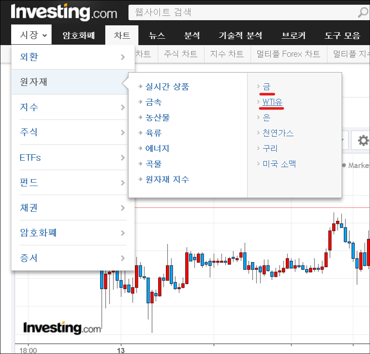Open the WTI유 commodity link
Screen dimensions: 370x354
272,102
